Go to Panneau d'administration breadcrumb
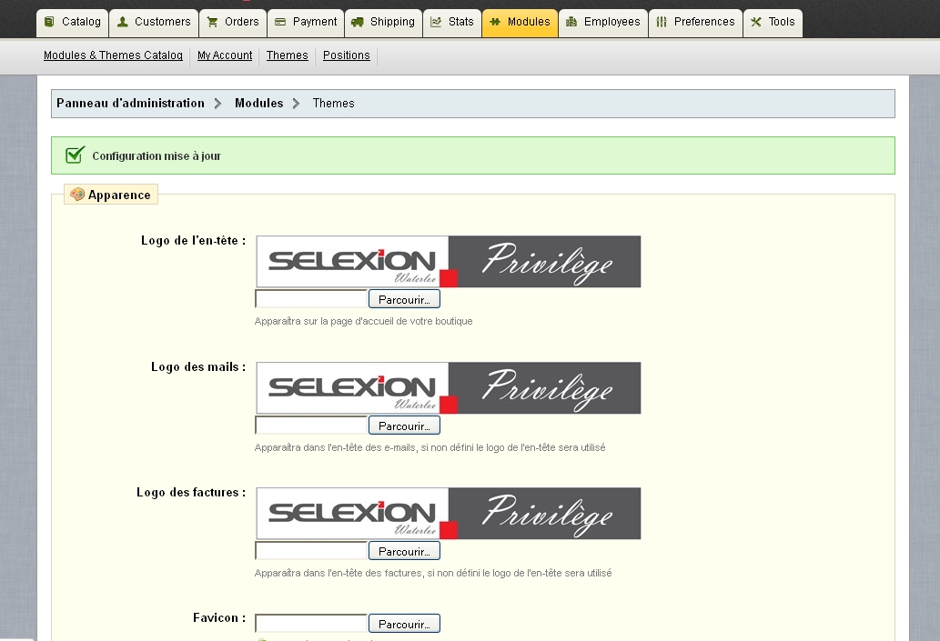The width and height of the screenshot is (940, 641). pyautogui.click(x=130, y=103)
